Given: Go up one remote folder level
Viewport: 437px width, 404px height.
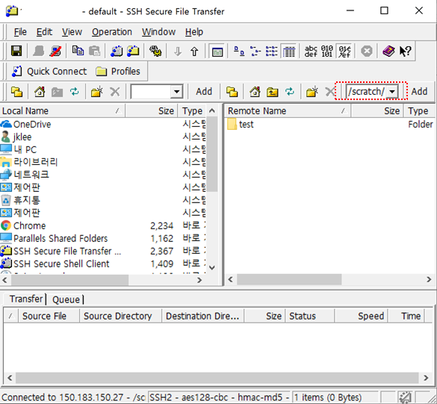Looking at the screenshot, I should click(x=273, y=92).
